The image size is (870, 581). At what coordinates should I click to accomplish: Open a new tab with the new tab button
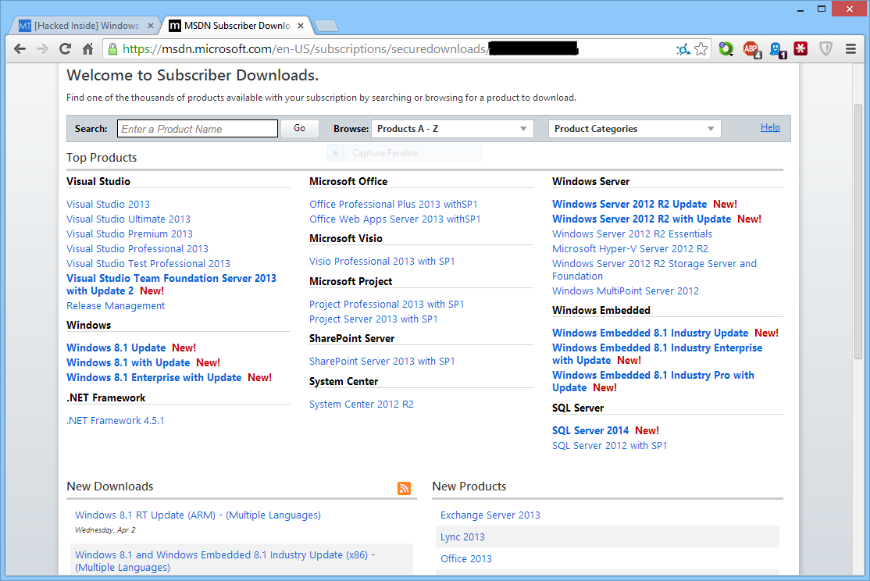tap(326, 27)
